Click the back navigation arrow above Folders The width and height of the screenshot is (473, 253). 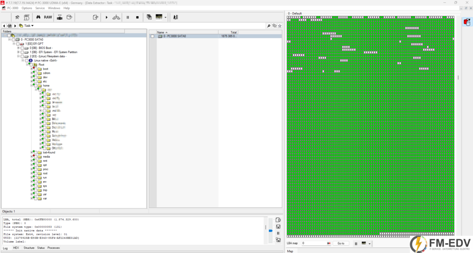(4, 26)
